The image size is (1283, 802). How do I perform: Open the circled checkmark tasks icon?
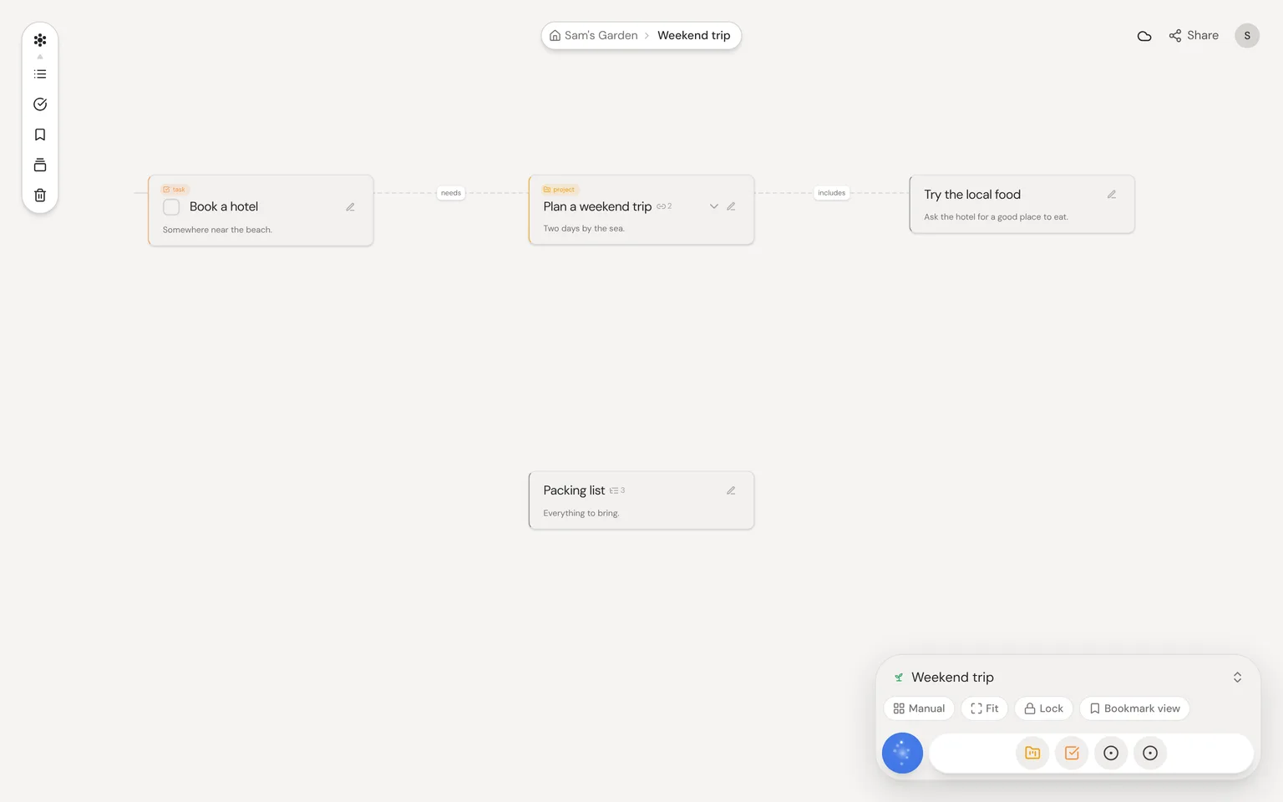click(x=40, y=104)
